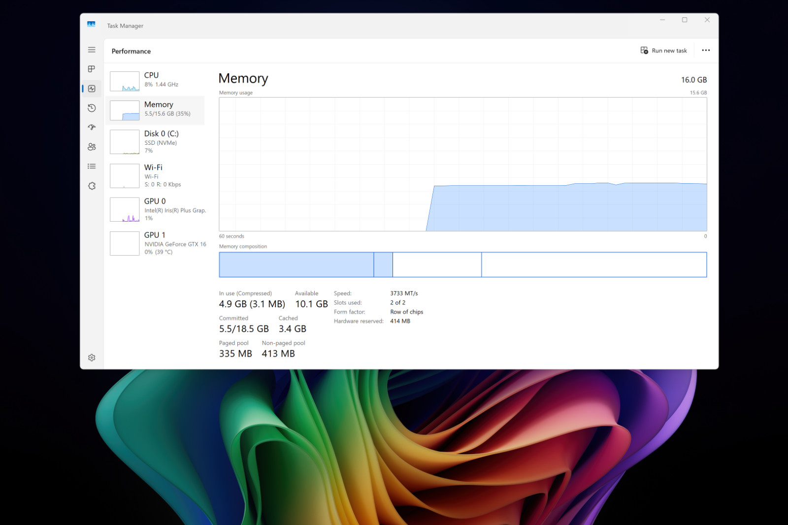Open the Startup apps page icon
This screenshot has width=788, height=525.
pyautogui.click(x=92, y=127)
